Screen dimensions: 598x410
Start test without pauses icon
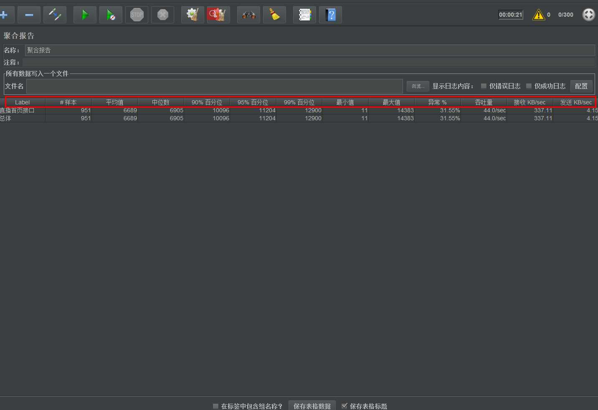111,15
